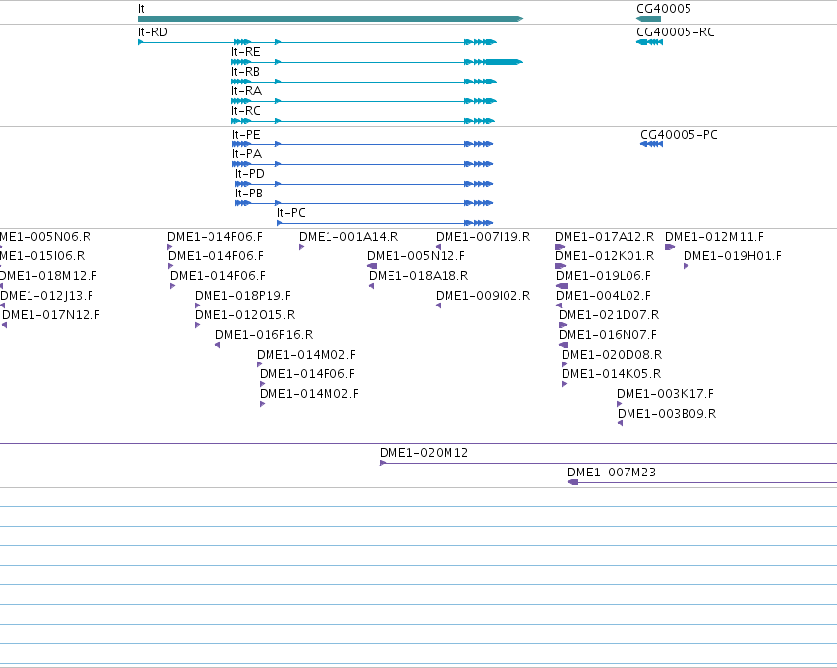Click the CG40005 gene label
The width and height of the screenshot is (837, 668).
664,9
